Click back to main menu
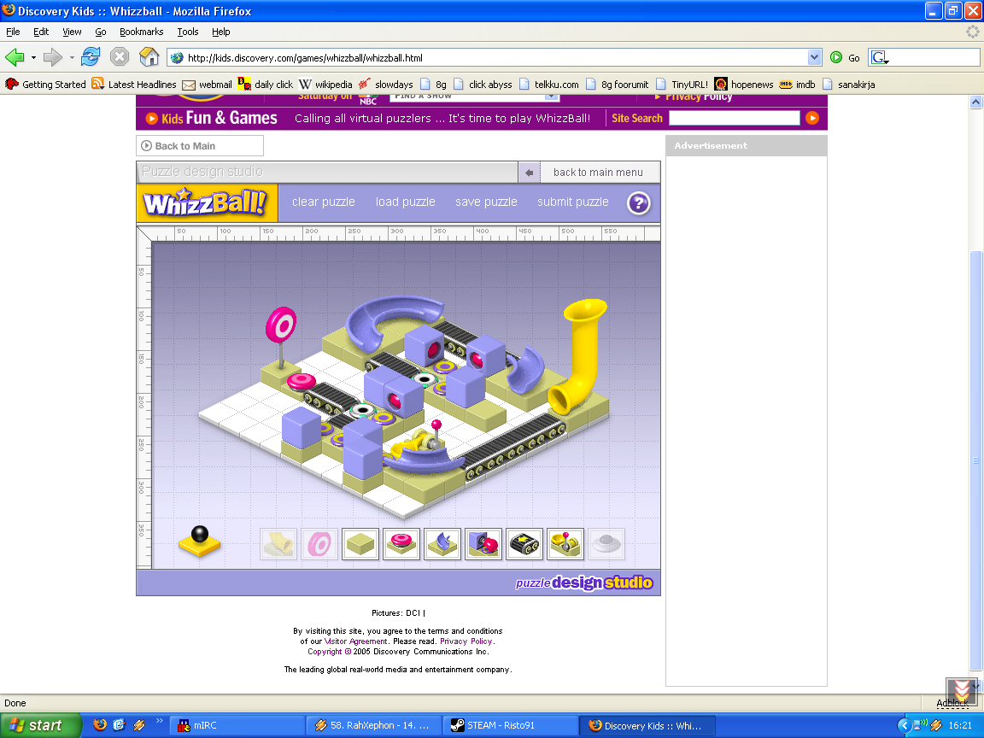This screenshot has width=984, height=738. point(598,172)
